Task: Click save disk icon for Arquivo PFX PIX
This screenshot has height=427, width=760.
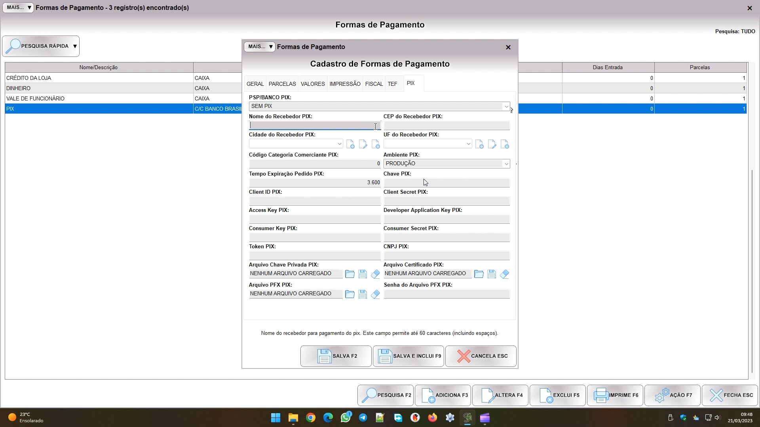Action: (x=363, y=294)
